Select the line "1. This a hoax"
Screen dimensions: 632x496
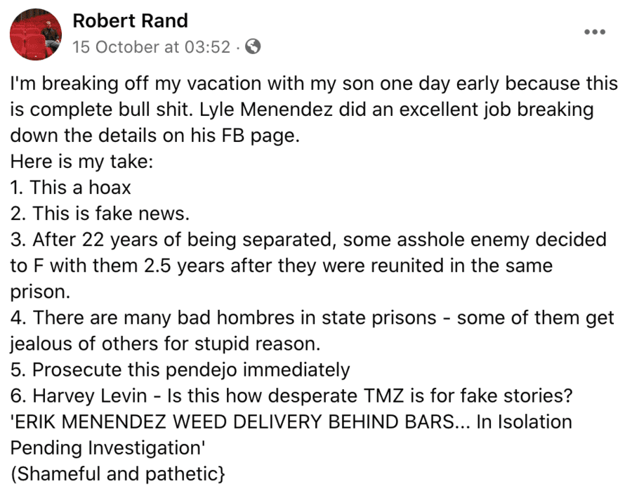pos(71,188)
